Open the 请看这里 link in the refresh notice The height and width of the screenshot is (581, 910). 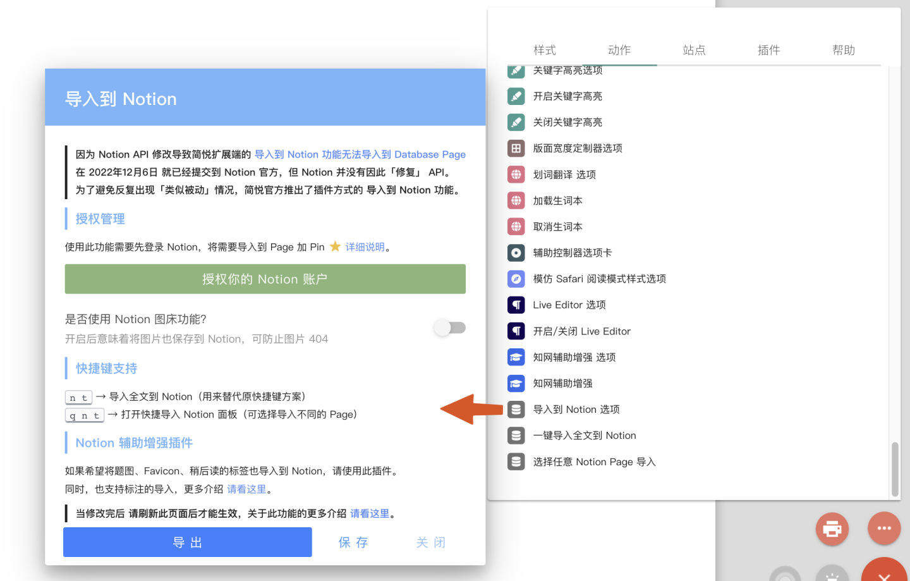(x=370, y=513)
